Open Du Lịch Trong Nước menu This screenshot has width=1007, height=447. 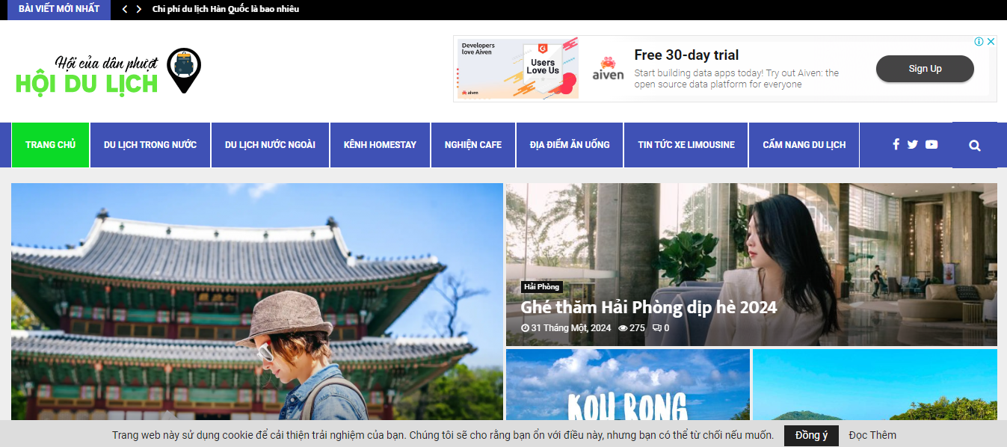150,145
